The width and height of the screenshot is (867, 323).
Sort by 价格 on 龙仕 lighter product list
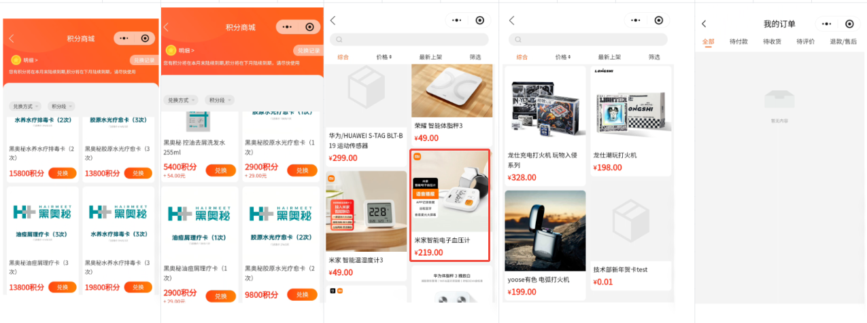pos(563,57)
